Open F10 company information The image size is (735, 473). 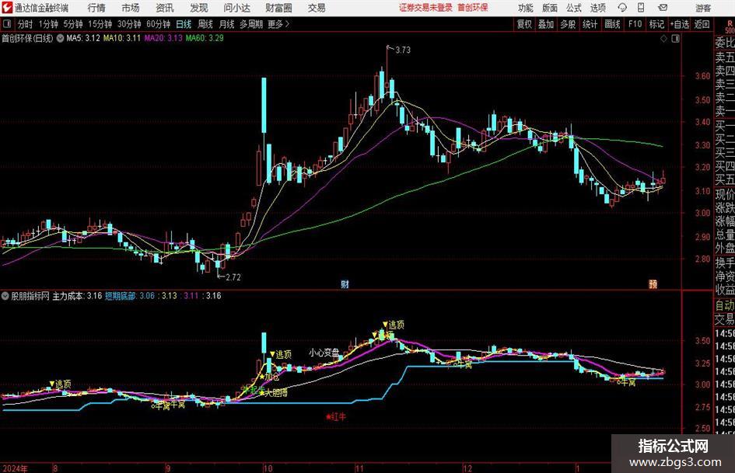click(x=635, y=24)
